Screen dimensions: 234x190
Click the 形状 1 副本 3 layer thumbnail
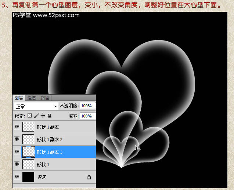coord(28,152)
